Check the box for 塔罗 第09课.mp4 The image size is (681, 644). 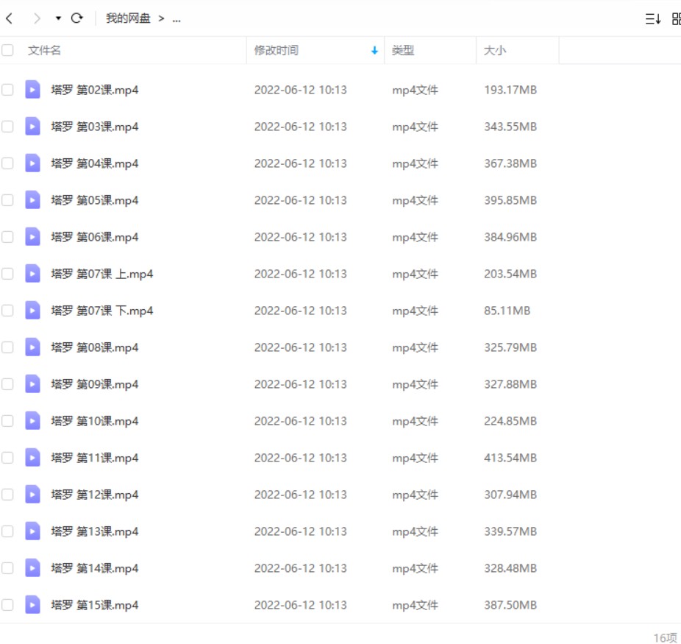(7, 384)
